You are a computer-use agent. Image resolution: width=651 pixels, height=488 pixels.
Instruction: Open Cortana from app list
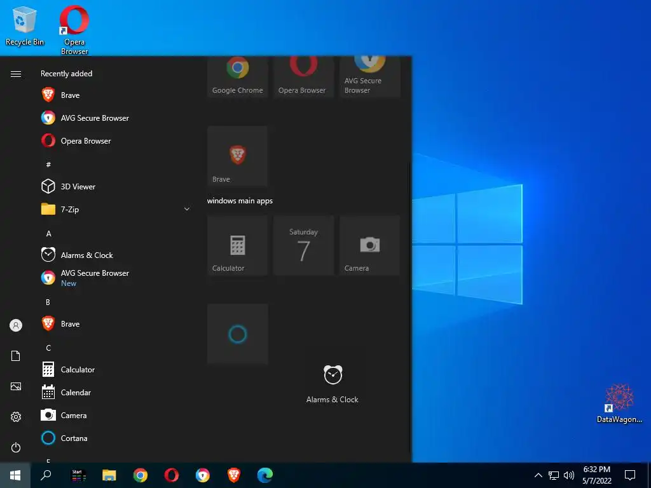pos(116,438)
